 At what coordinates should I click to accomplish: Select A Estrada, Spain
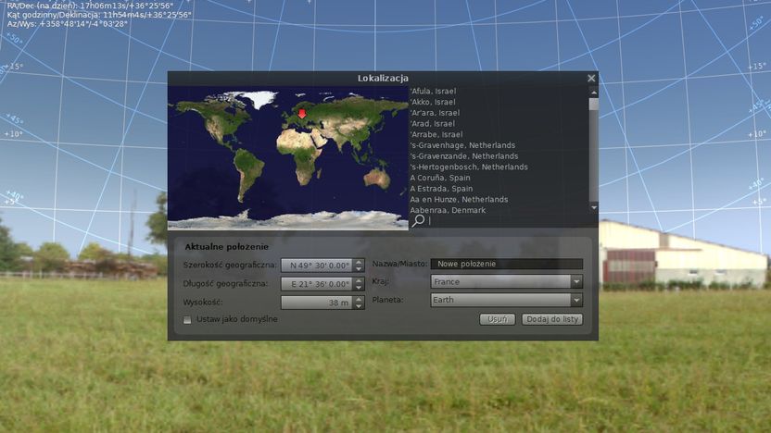pos(441,189)
